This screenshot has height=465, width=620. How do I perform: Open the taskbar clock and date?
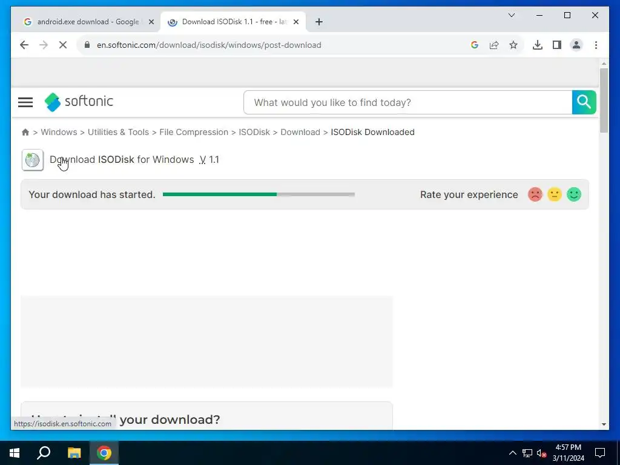point(568,453)
